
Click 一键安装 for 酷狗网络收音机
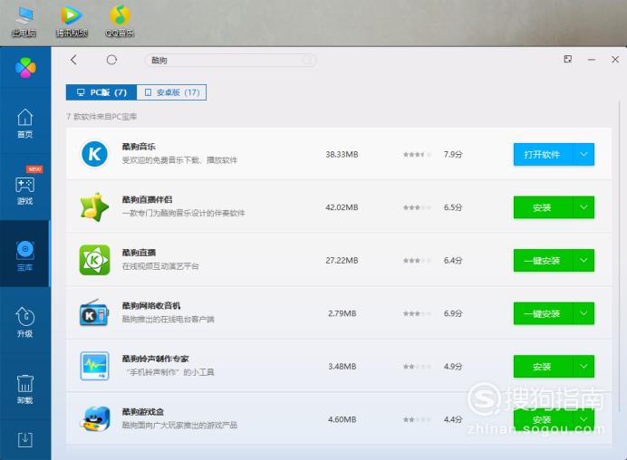pyautogui.click(x=543, y=313)
